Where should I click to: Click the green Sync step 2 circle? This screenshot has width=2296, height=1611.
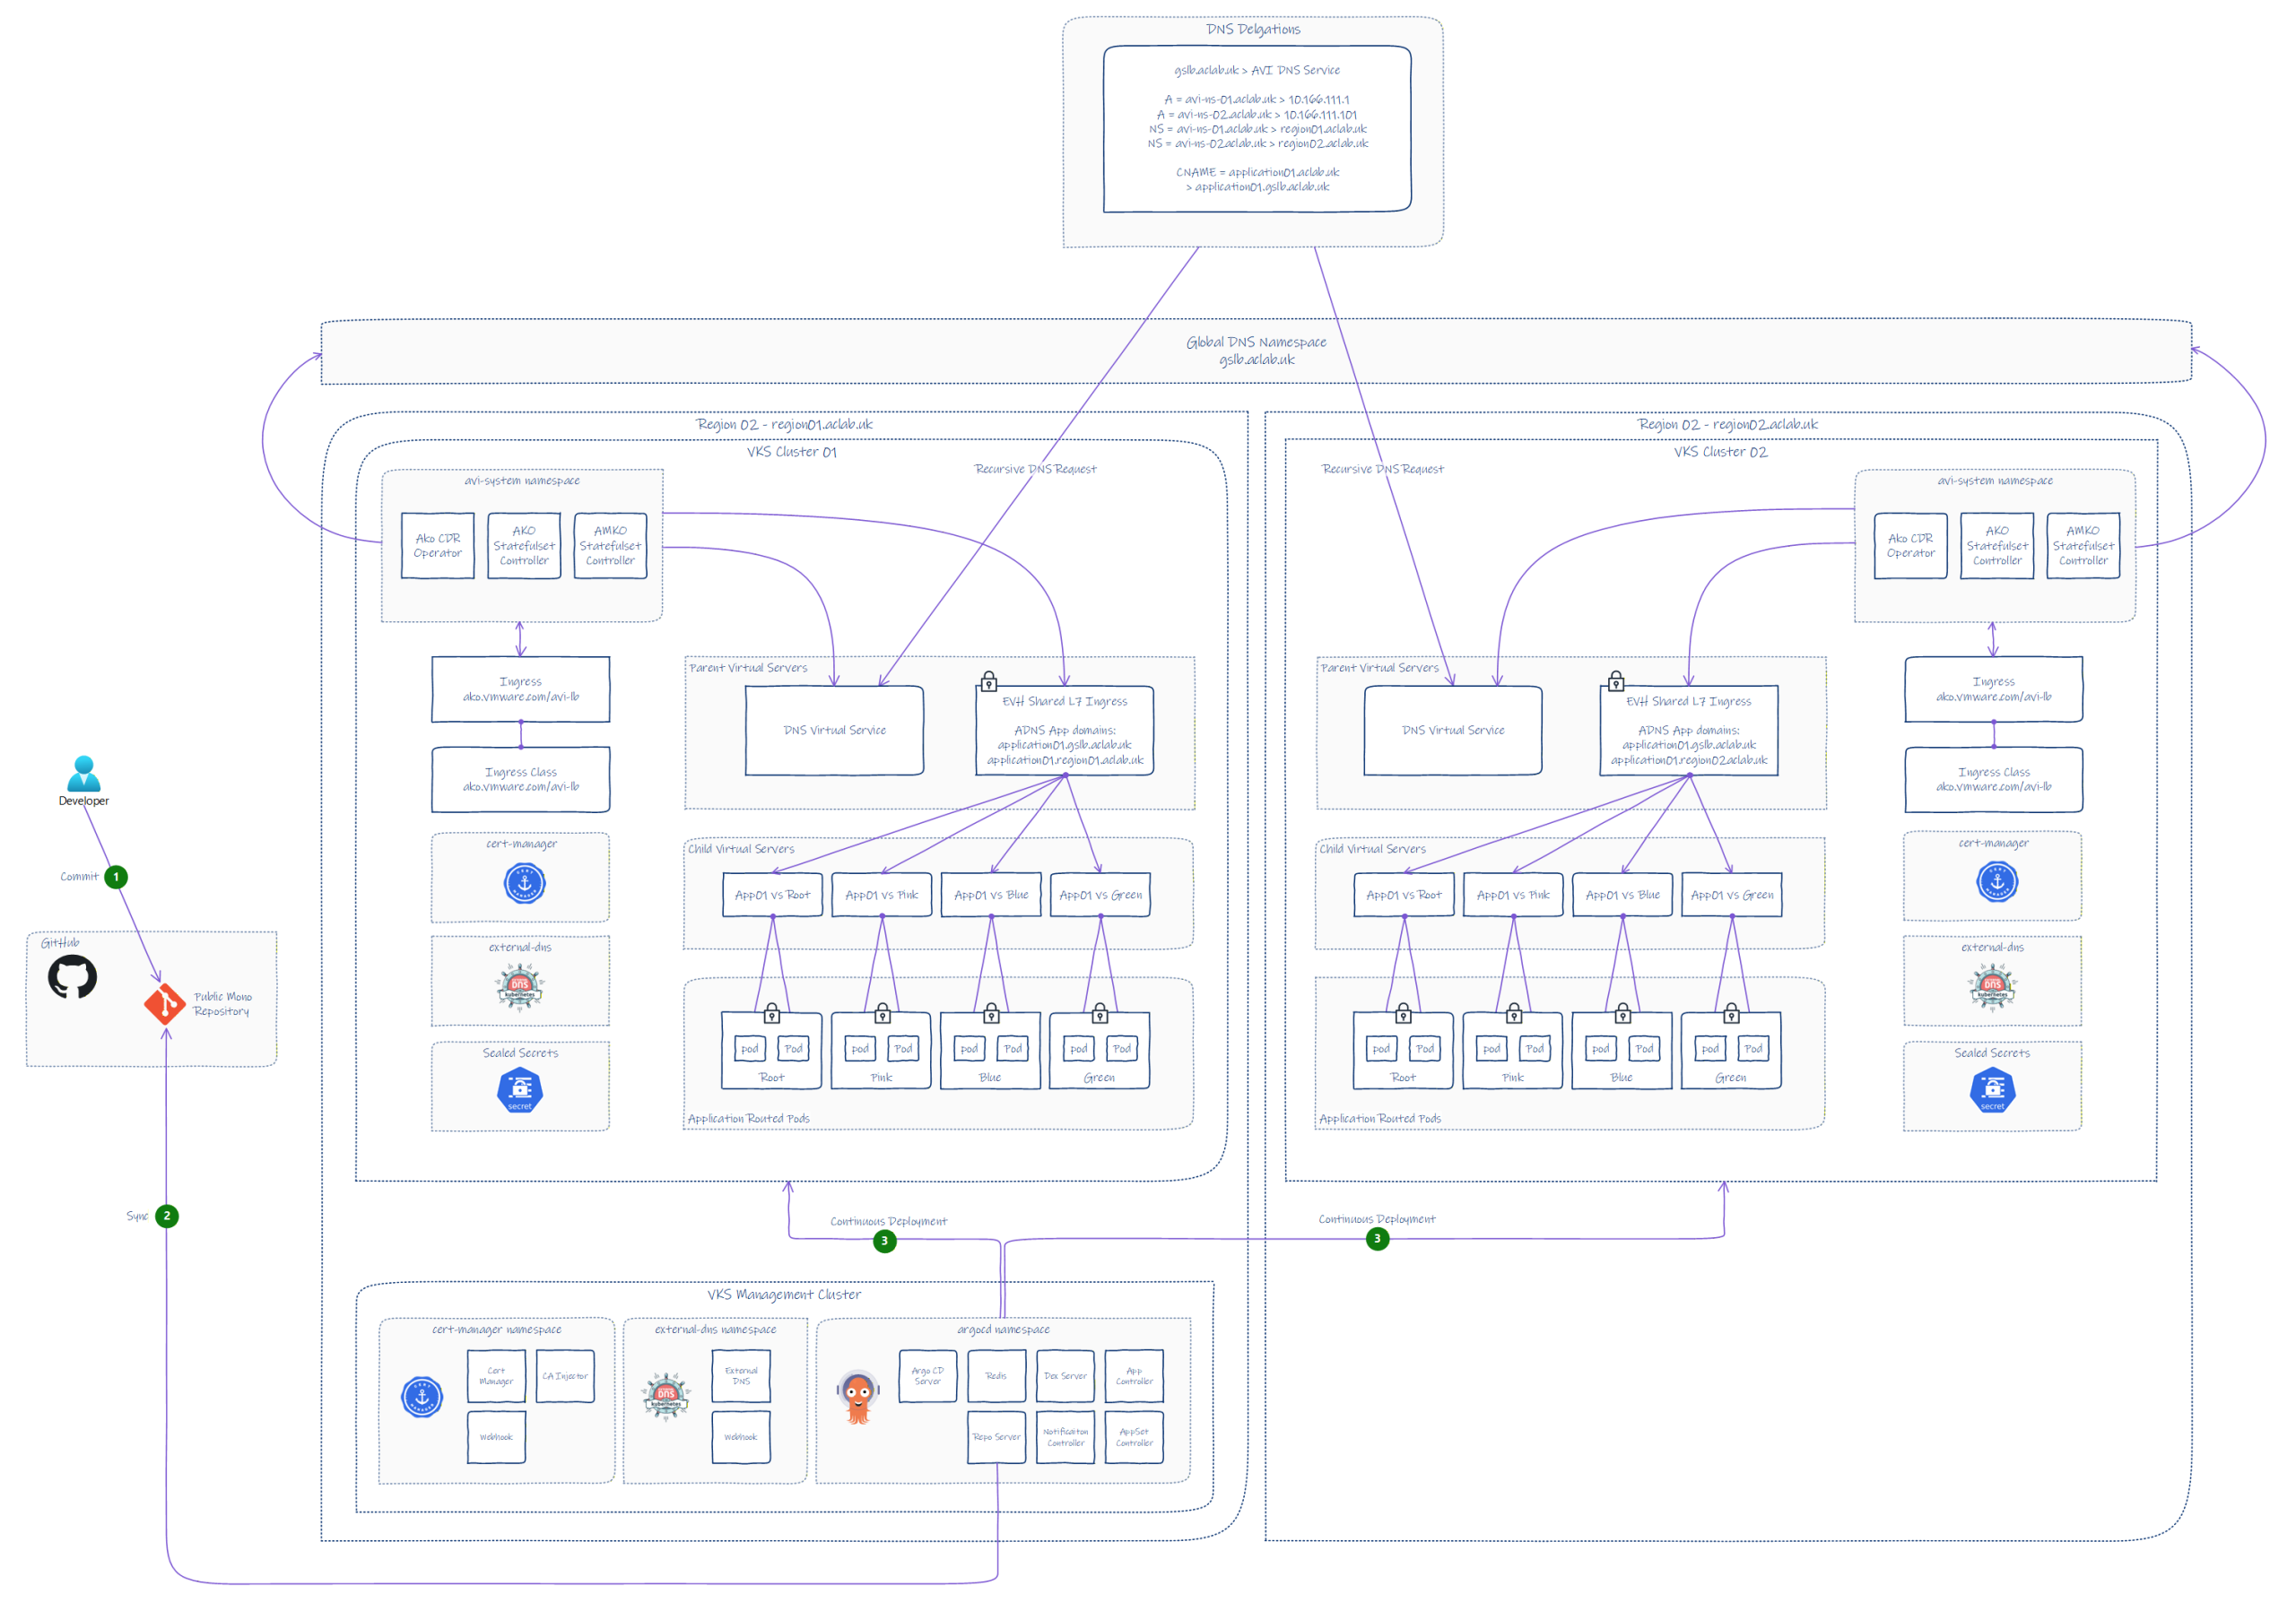(167, 1217)
